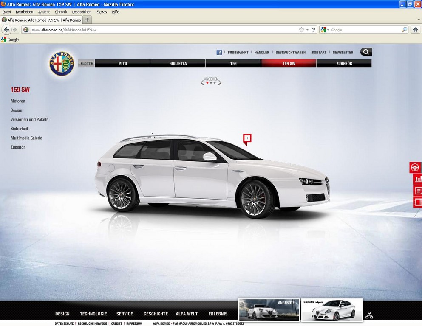
Task: Open the Giulietta Super promo thumbnail
Action: (x=332, y=310)
